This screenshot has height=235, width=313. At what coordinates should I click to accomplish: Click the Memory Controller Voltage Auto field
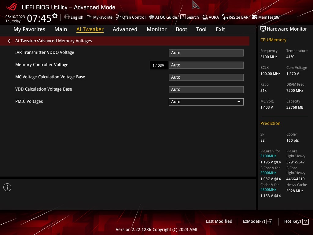coord(206,65)
